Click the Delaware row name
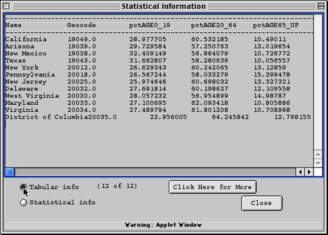Viewport: 328px width, 235px height. [x=21, y=88]
